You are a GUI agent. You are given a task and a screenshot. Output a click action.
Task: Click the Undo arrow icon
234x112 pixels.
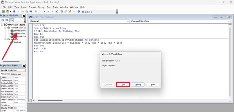(36, 12)
